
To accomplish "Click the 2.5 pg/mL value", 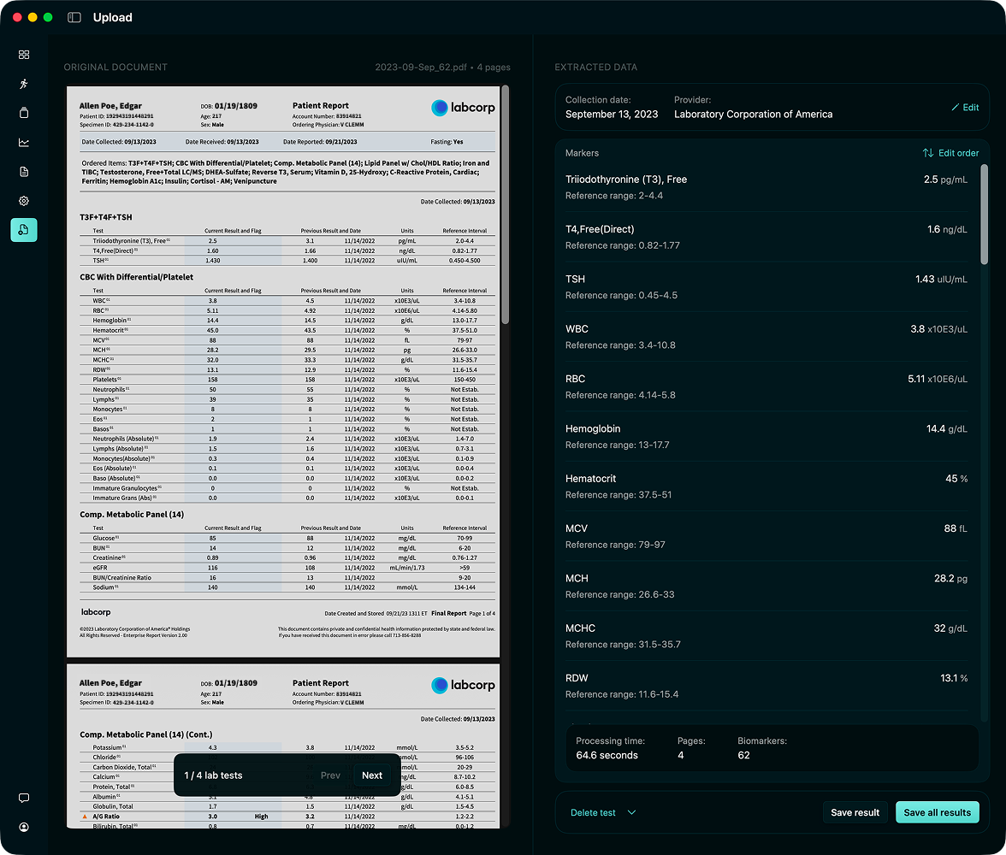I will tap(945, 180).
